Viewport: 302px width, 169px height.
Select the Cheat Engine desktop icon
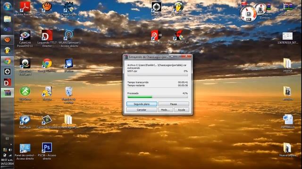click(69, 9)
